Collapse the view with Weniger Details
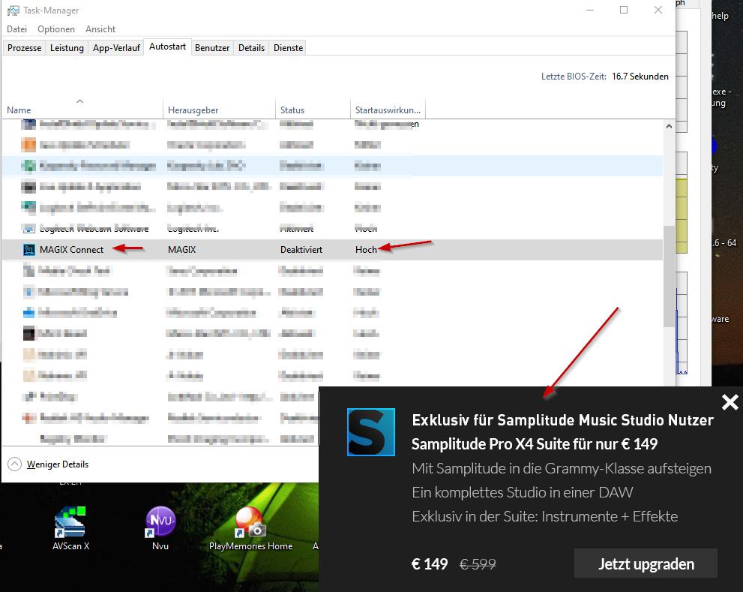The image size is (743, 592). click(x=48, y=464)
